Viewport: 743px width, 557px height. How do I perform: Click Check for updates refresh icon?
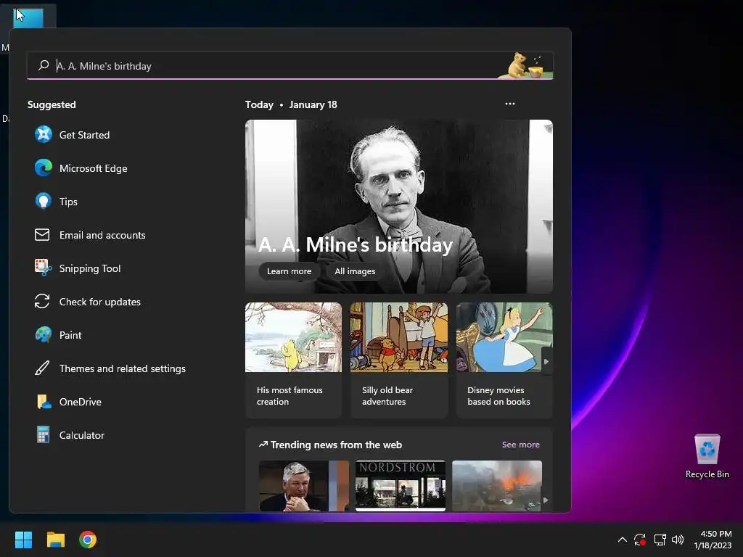pyautogui.click(x=42, y=301)
